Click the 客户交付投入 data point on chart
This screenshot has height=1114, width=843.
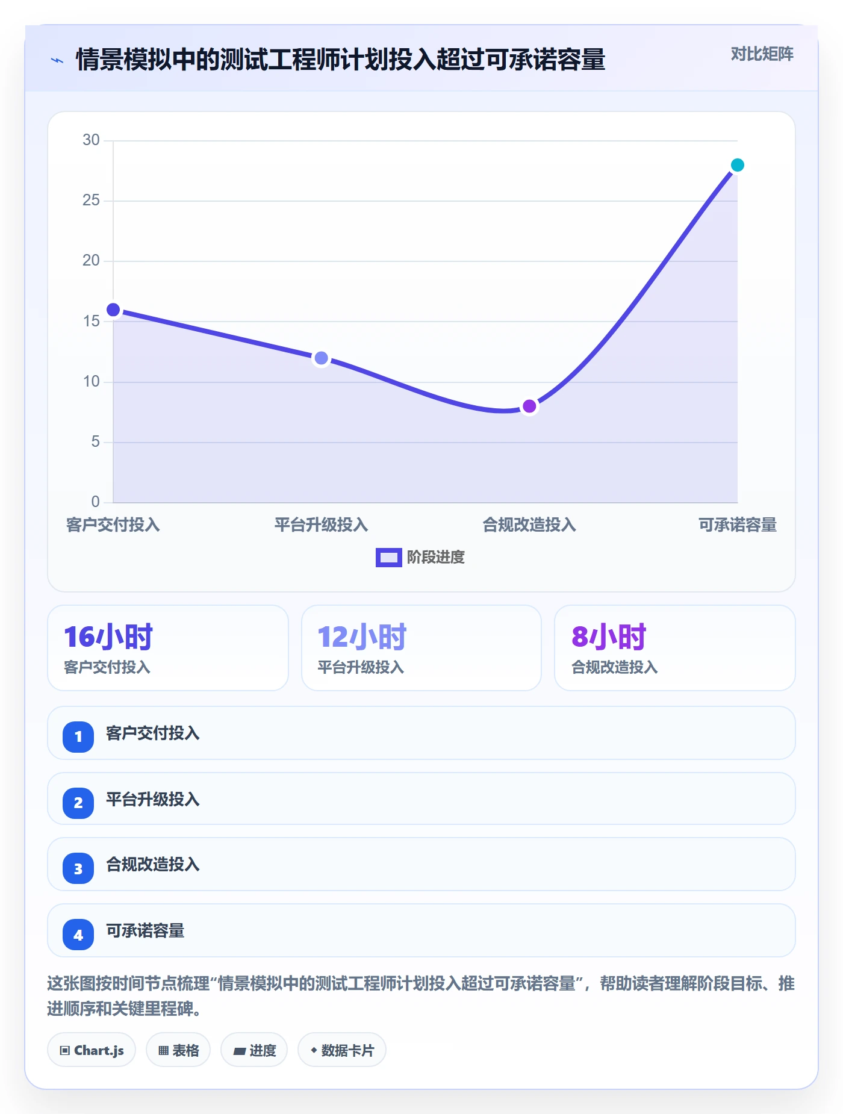(113, 310)
